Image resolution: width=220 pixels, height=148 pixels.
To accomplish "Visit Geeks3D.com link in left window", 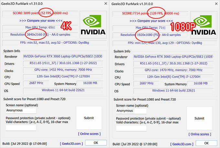I will point(71,144).
